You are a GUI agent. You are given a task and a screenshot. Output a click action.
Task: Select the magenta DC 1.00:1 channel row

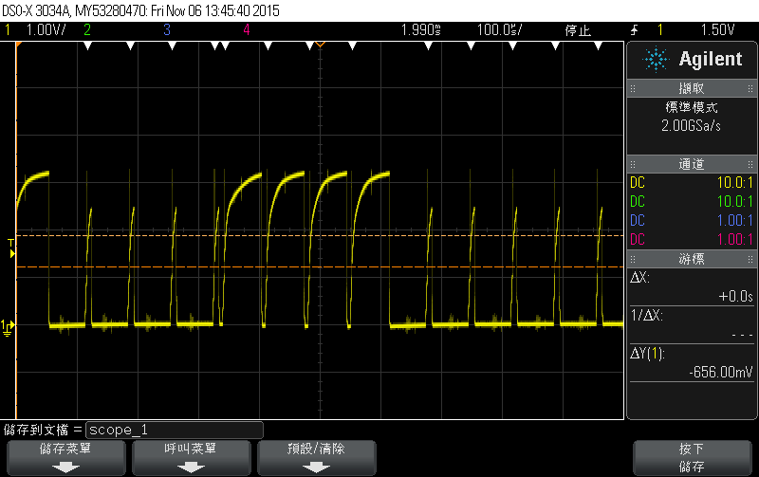[x=692, y=239]
